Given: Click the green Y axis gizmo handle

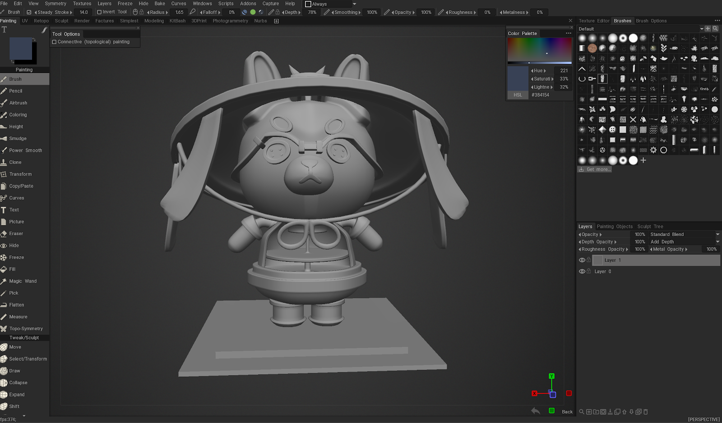Looking at the screenshot, I should (x=551, y=376).
